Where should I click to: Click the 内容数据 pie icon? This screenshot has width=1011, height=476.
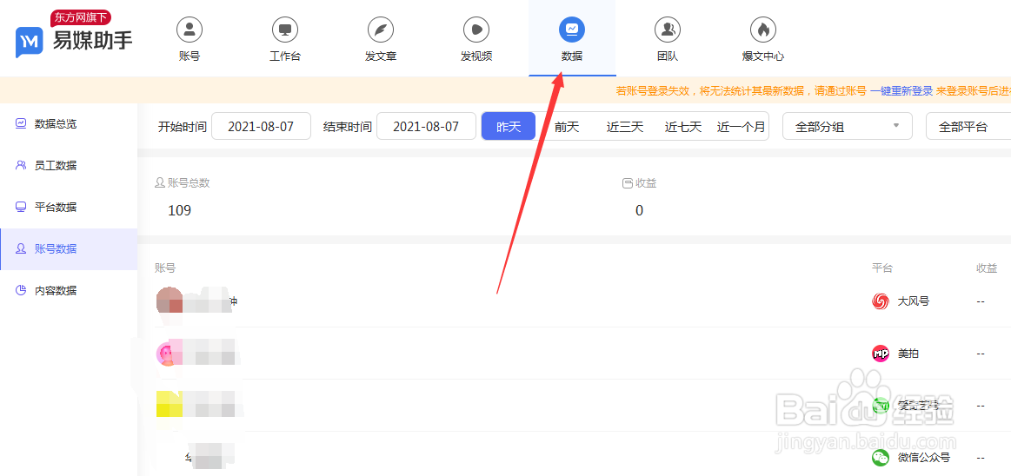(x=21, y=290)
